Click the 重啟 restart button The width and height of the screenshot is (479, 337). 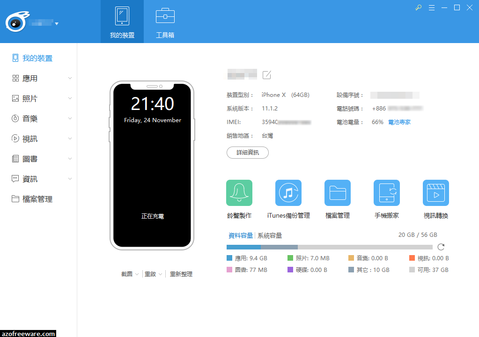coord(150,274)
